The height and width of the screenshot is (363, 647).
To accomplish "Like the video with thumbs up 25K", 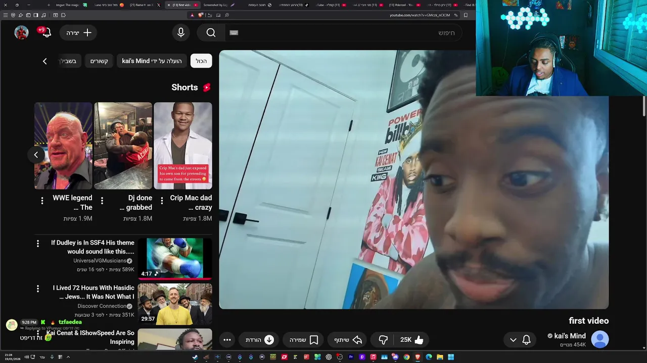I will [412, 340].
